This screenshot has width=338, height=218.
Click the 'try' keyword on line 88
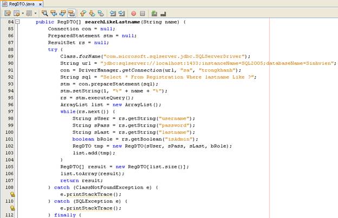pos(53,50)
